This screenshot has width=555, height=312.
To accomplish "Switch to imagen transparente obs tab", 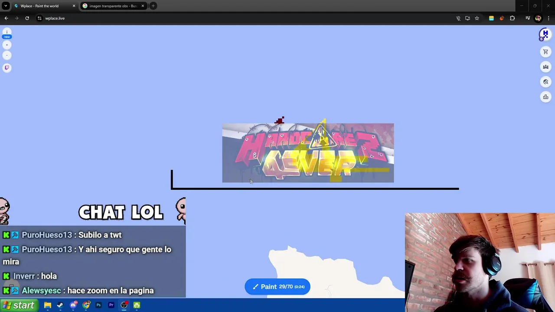I will point(113,6).
